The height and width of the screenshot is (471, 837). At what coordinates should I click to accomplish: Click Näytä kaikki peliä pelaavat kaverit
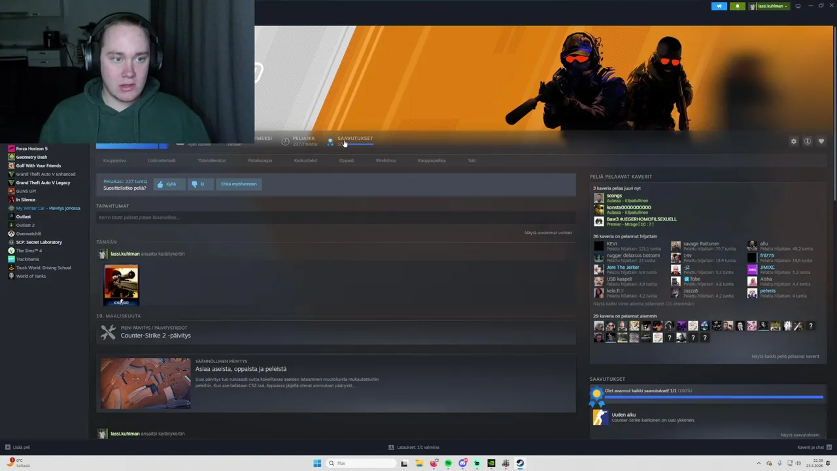point(785,357)
